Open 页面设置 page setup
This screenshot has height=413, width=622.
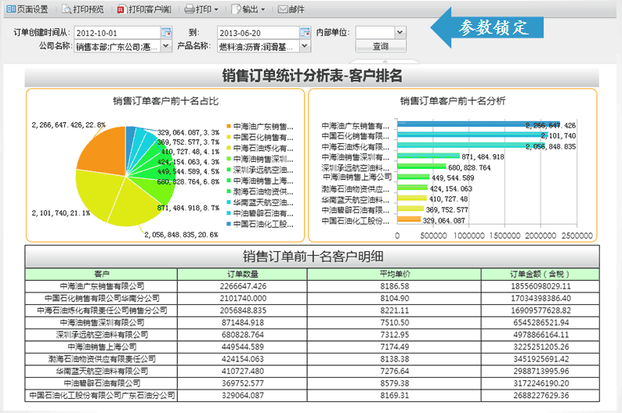pos(27,9)
